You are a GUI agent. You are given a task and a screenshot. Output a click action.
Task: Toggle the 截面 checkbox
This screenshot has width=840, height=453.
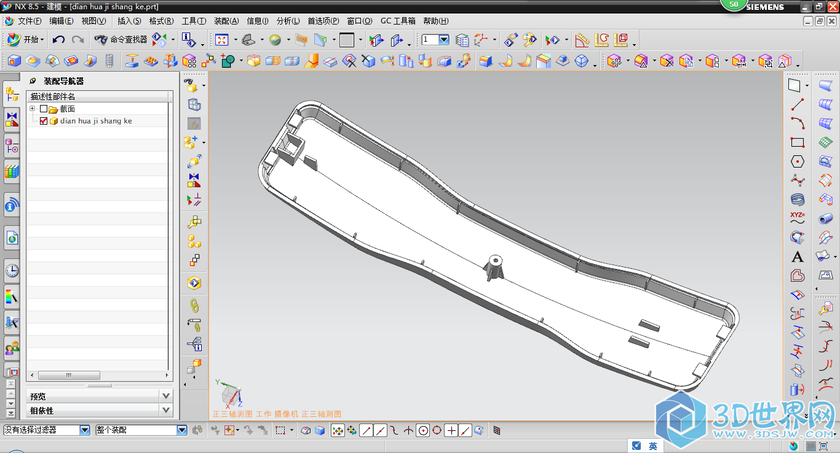click(44, 109)
